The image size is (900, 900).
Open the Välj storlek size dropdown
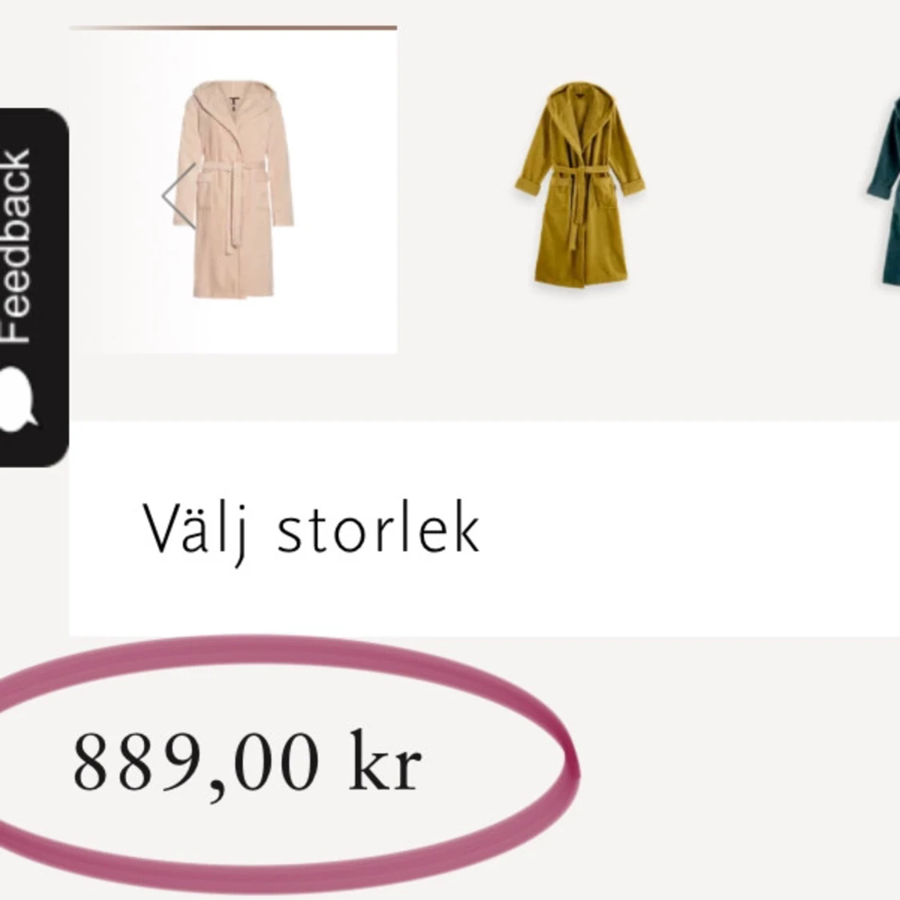484,529
